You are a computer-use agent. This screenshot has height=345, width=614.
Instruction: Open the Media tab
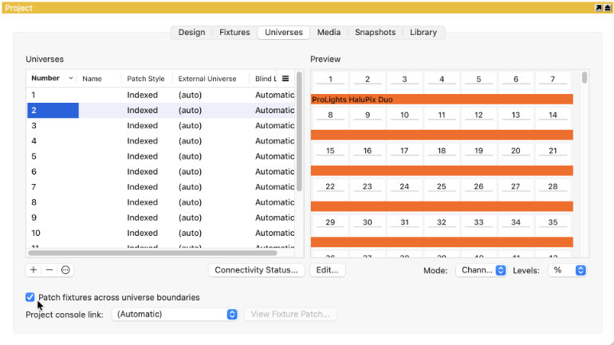click(329, 33)
